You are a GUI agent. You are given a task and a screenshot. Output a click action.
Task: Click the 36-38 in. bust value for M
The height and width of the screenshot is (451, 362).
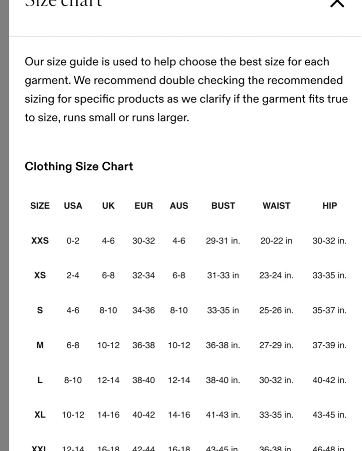(223, 345)
